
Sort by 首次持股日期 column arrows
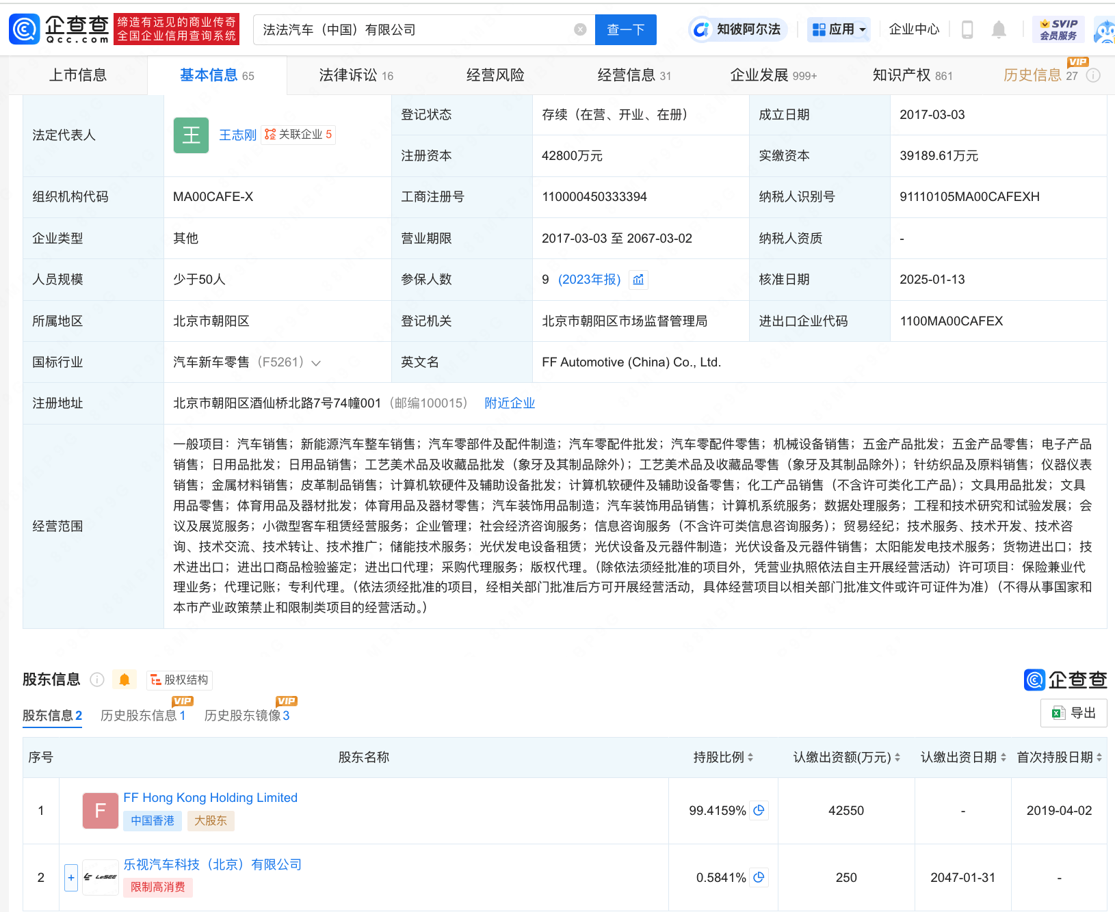1099,757
